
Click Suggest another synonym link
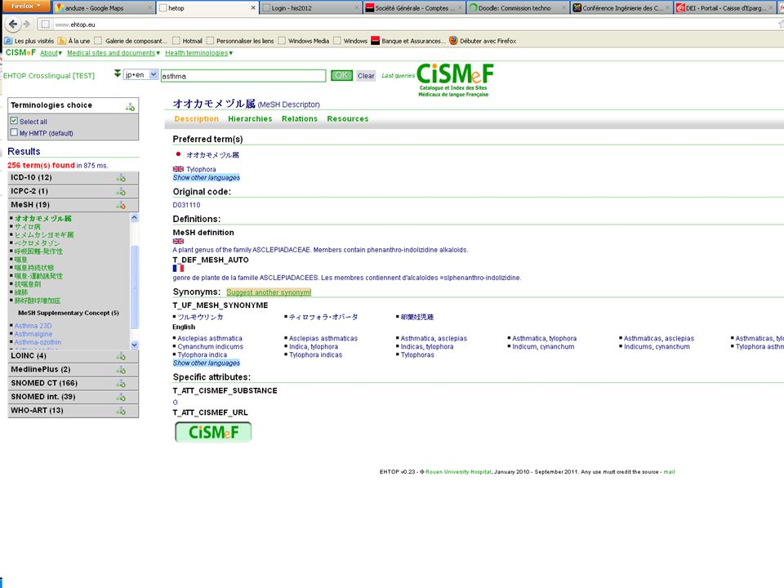pyautogui.click(x=269, y=292)
